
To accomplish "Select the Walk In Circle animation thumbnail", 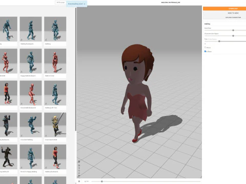I will [55, 61].
